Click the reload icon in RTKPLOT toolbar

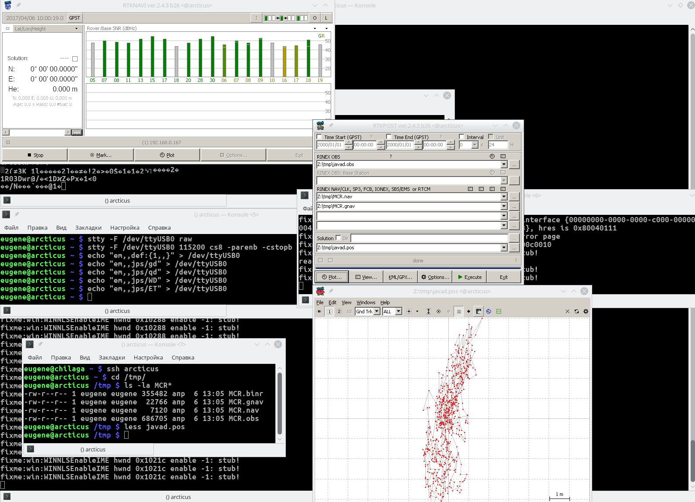pos(576,312)
